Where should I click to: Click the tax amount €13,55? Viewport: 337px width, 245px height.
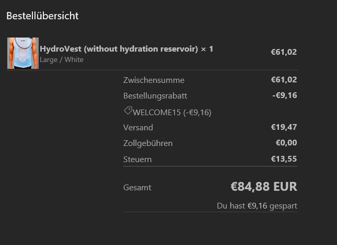[284, 159]
